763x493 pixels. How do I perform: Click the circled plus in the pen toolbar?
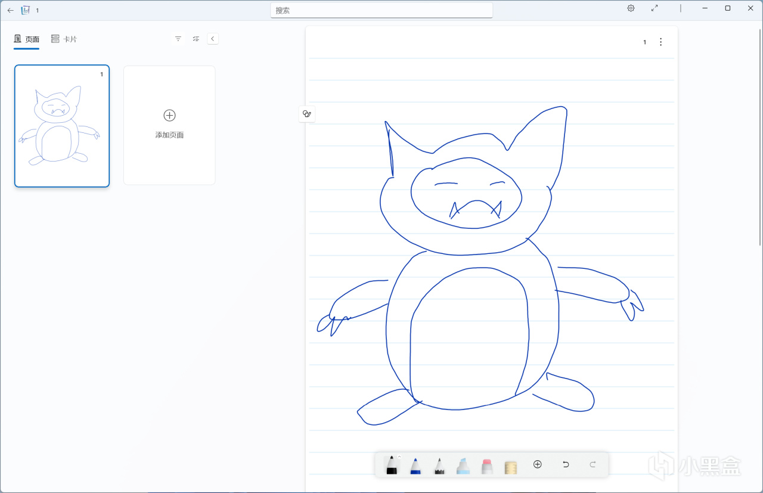coord(538,464)
